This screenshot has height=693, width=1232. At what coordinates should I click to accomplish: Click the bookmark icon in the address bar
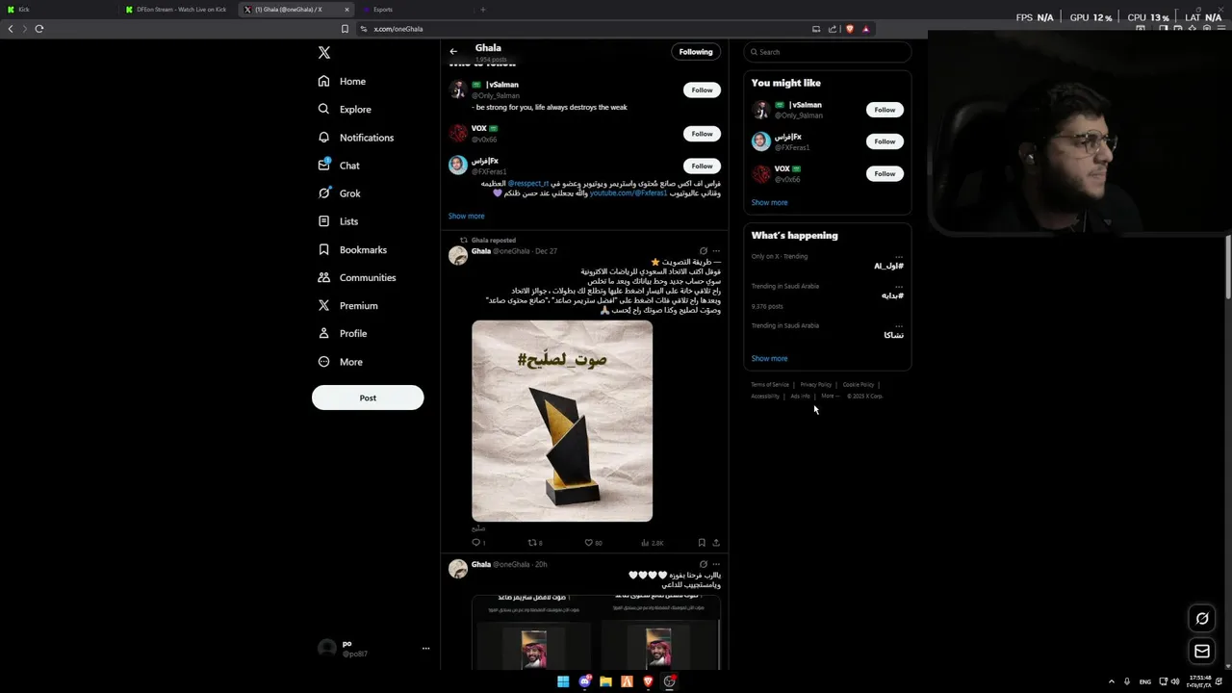coord(345,29)
